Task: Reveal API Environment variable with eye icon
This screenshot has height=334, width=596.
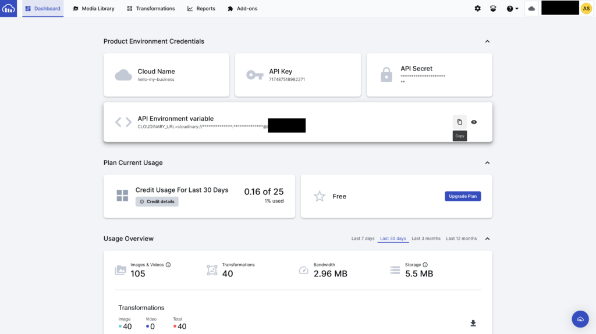Action: point(474,122)
